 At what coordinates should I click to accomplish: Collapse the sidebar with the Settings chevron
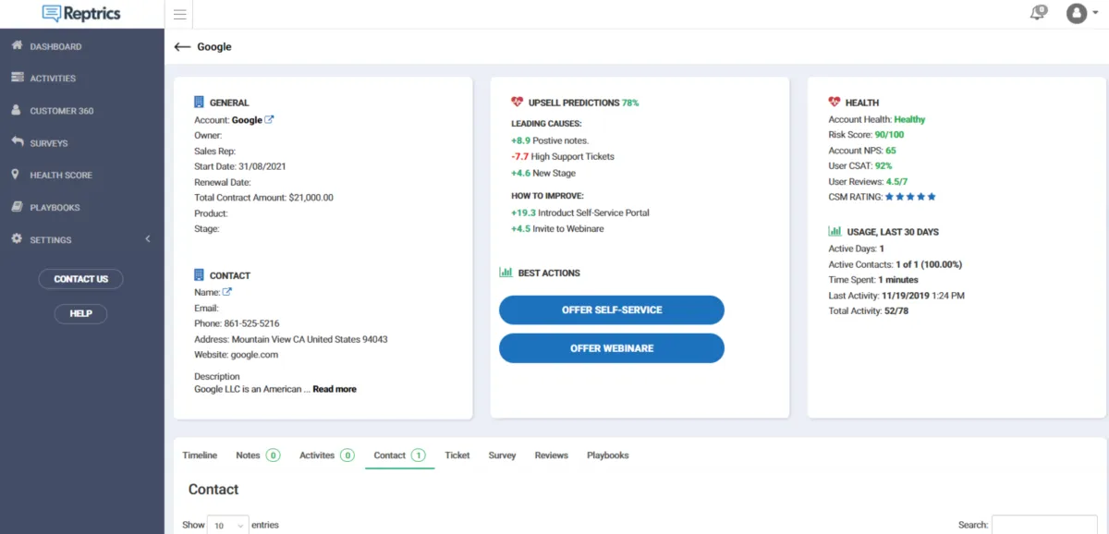pyautogui.click(x=149, y=239)
